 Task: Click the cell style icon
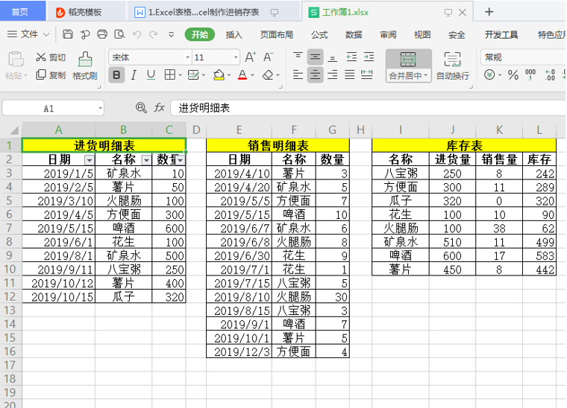click(193, 75)
